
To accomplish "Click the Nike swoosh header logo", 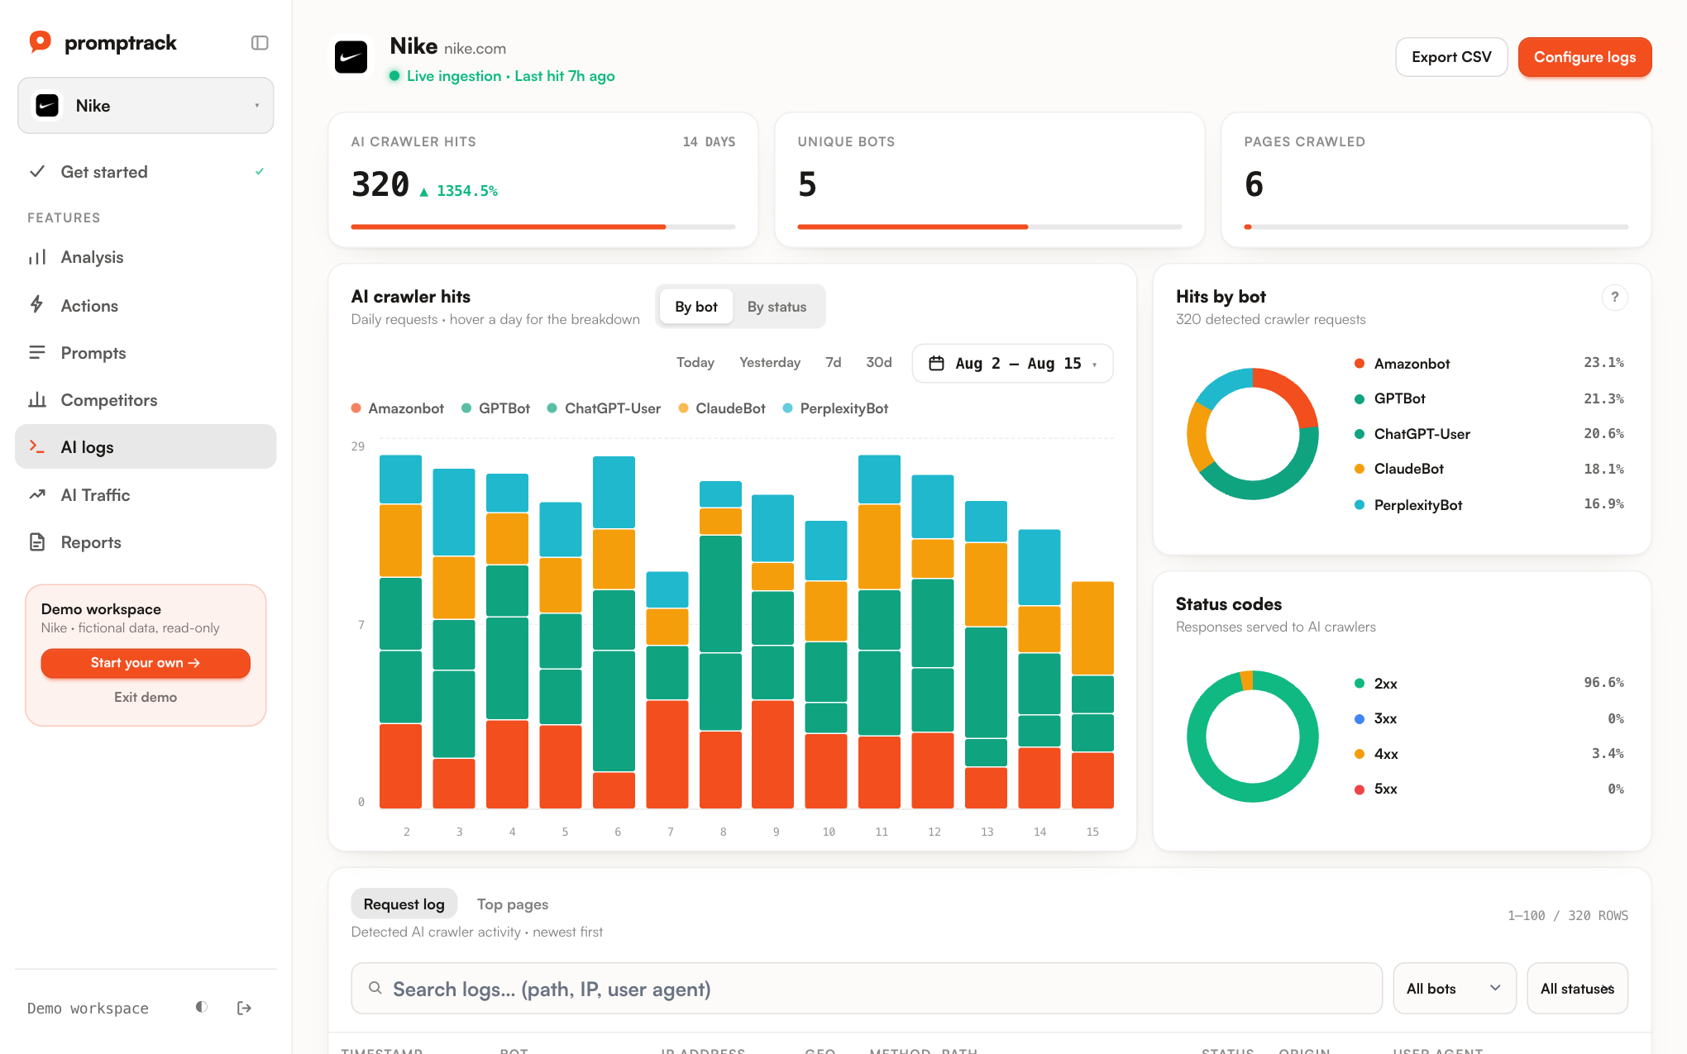I will pyautogui.click(x=351, y=57).
